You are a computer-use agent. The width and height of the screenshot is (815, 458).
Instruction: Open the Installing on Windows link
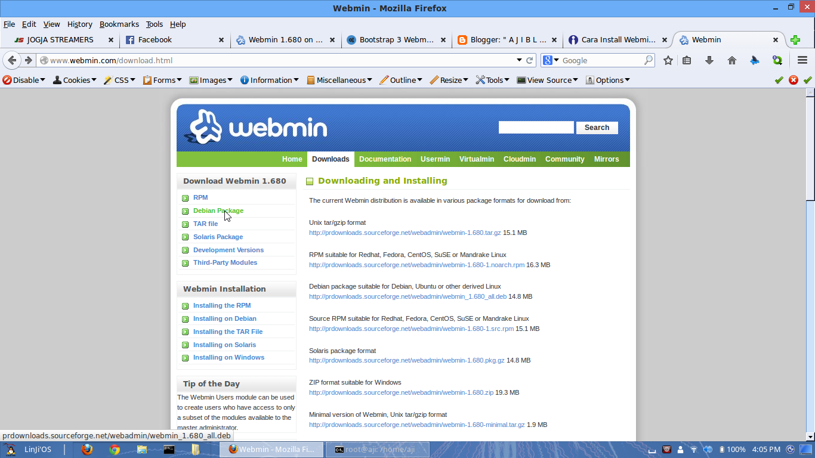[x=229, y=358]
